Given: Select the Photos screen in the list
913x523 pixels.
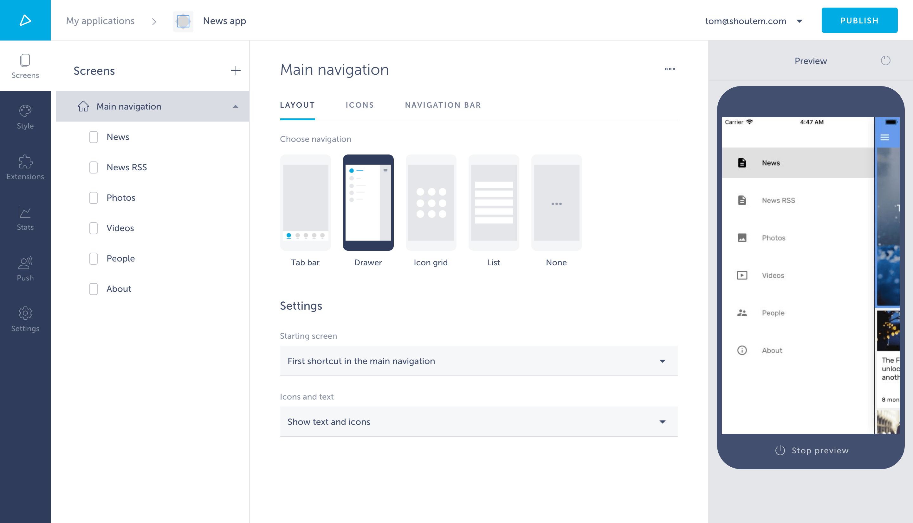Looking at the screenshot, I should (121, 197).
